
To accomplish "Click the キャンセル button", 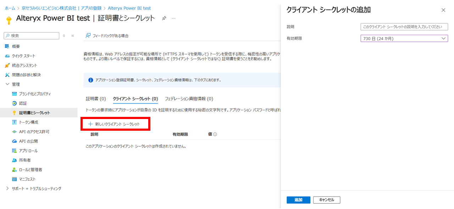I will tap(327, 200).
